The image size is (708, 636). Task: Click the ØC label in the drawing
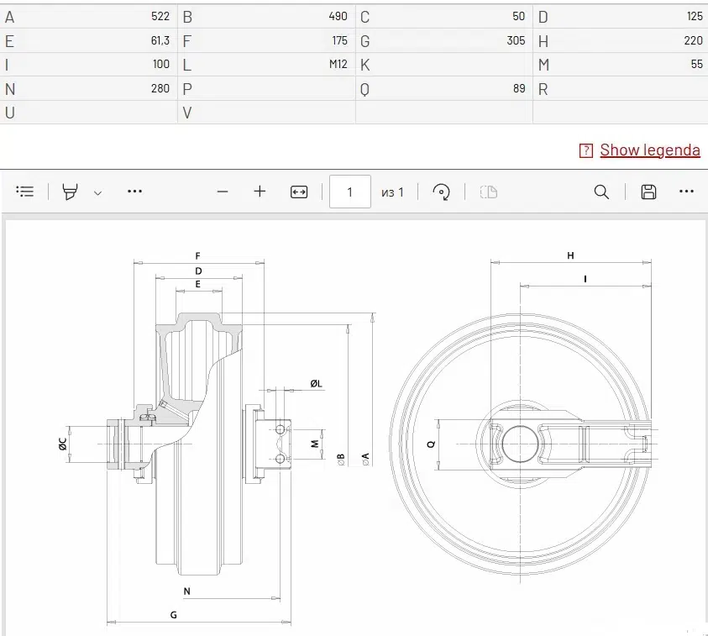pos(63,444)
